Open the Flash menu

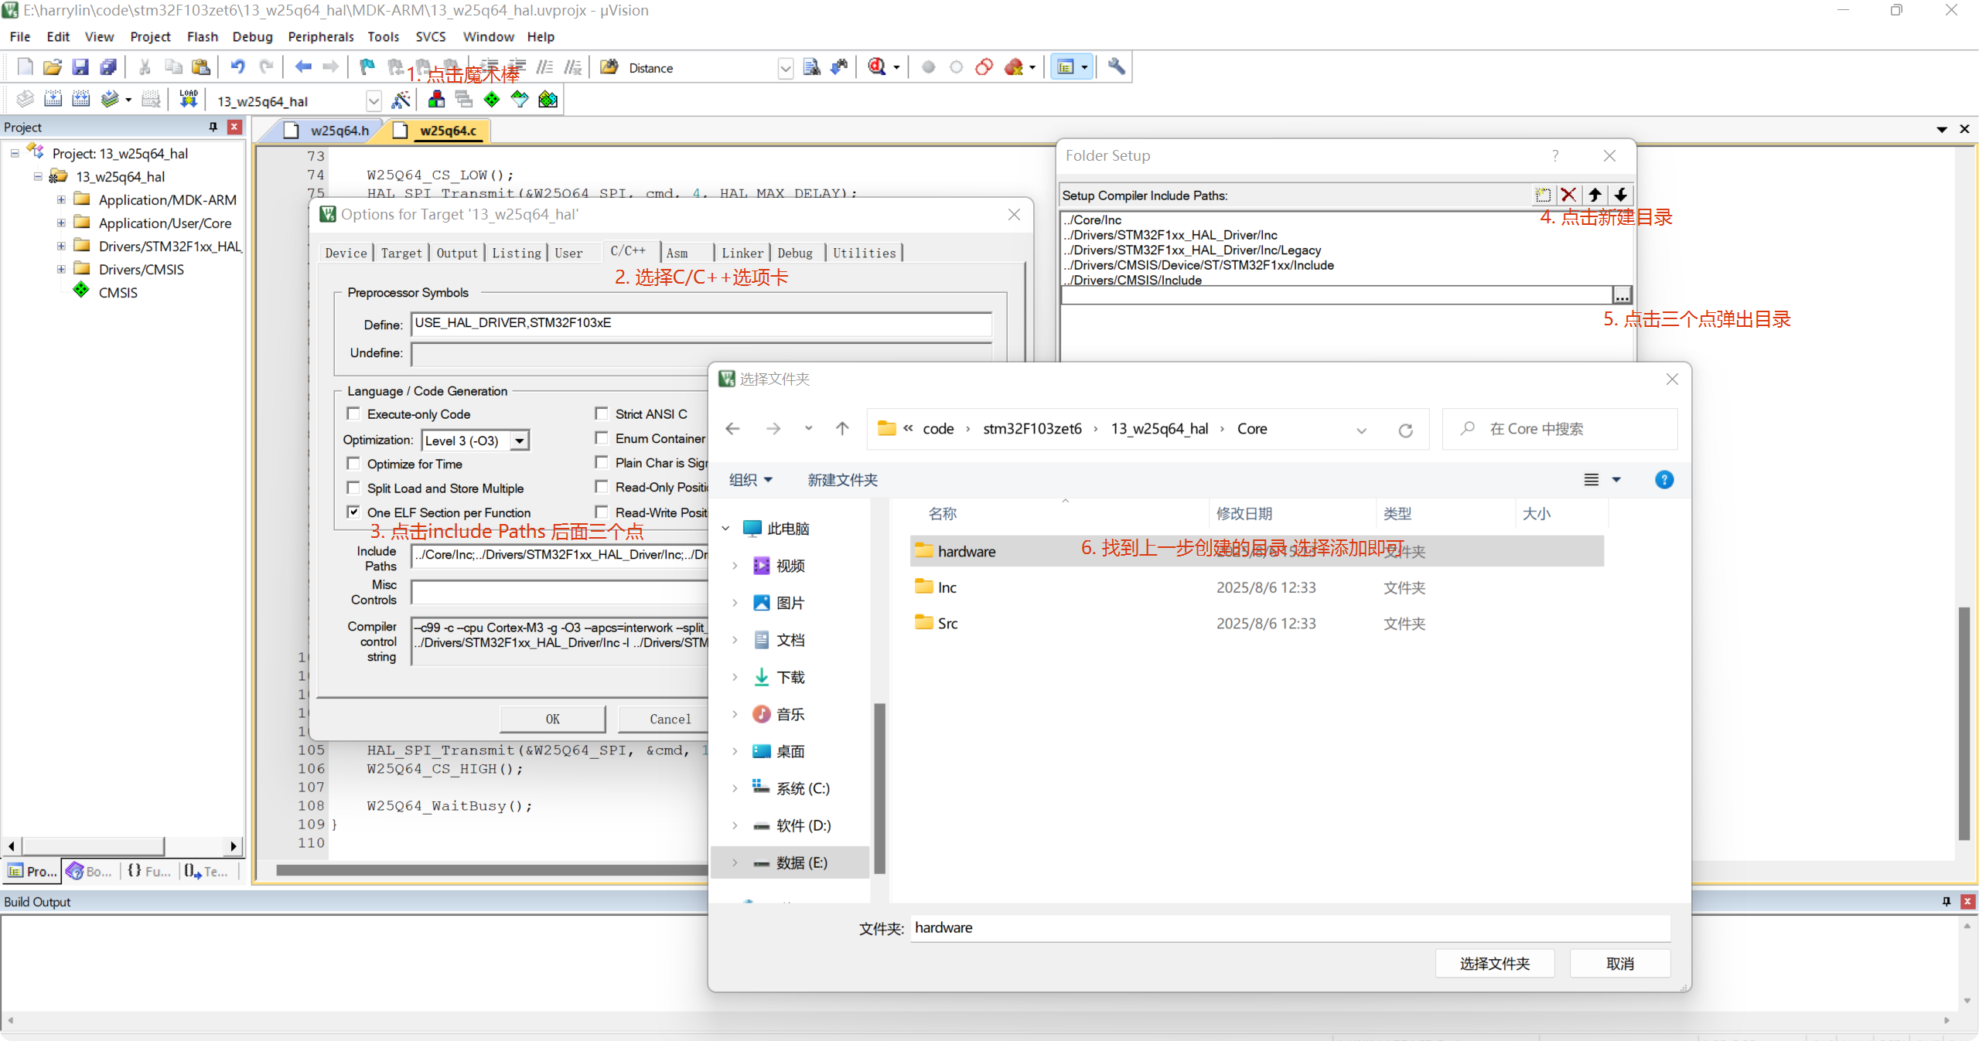[202, 36]
